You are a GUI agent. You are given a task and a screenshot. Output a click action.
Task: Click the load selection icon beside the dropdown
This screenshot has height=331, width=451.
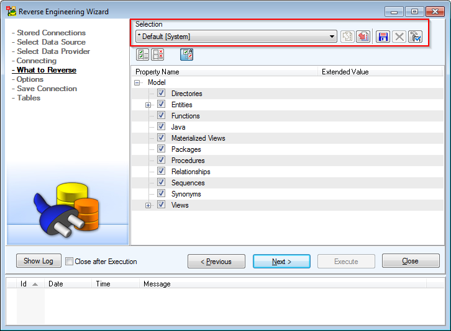click(347, 37)
